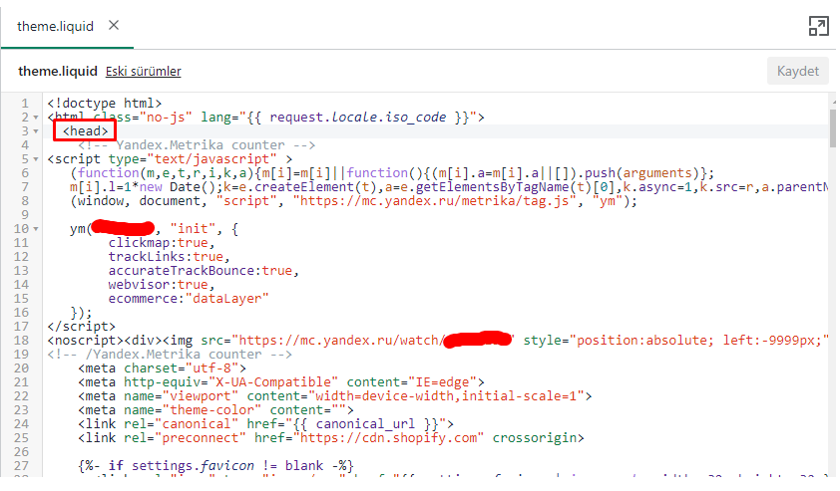Click the meta X-UA-Compatible line

click(x=280, y=381)
